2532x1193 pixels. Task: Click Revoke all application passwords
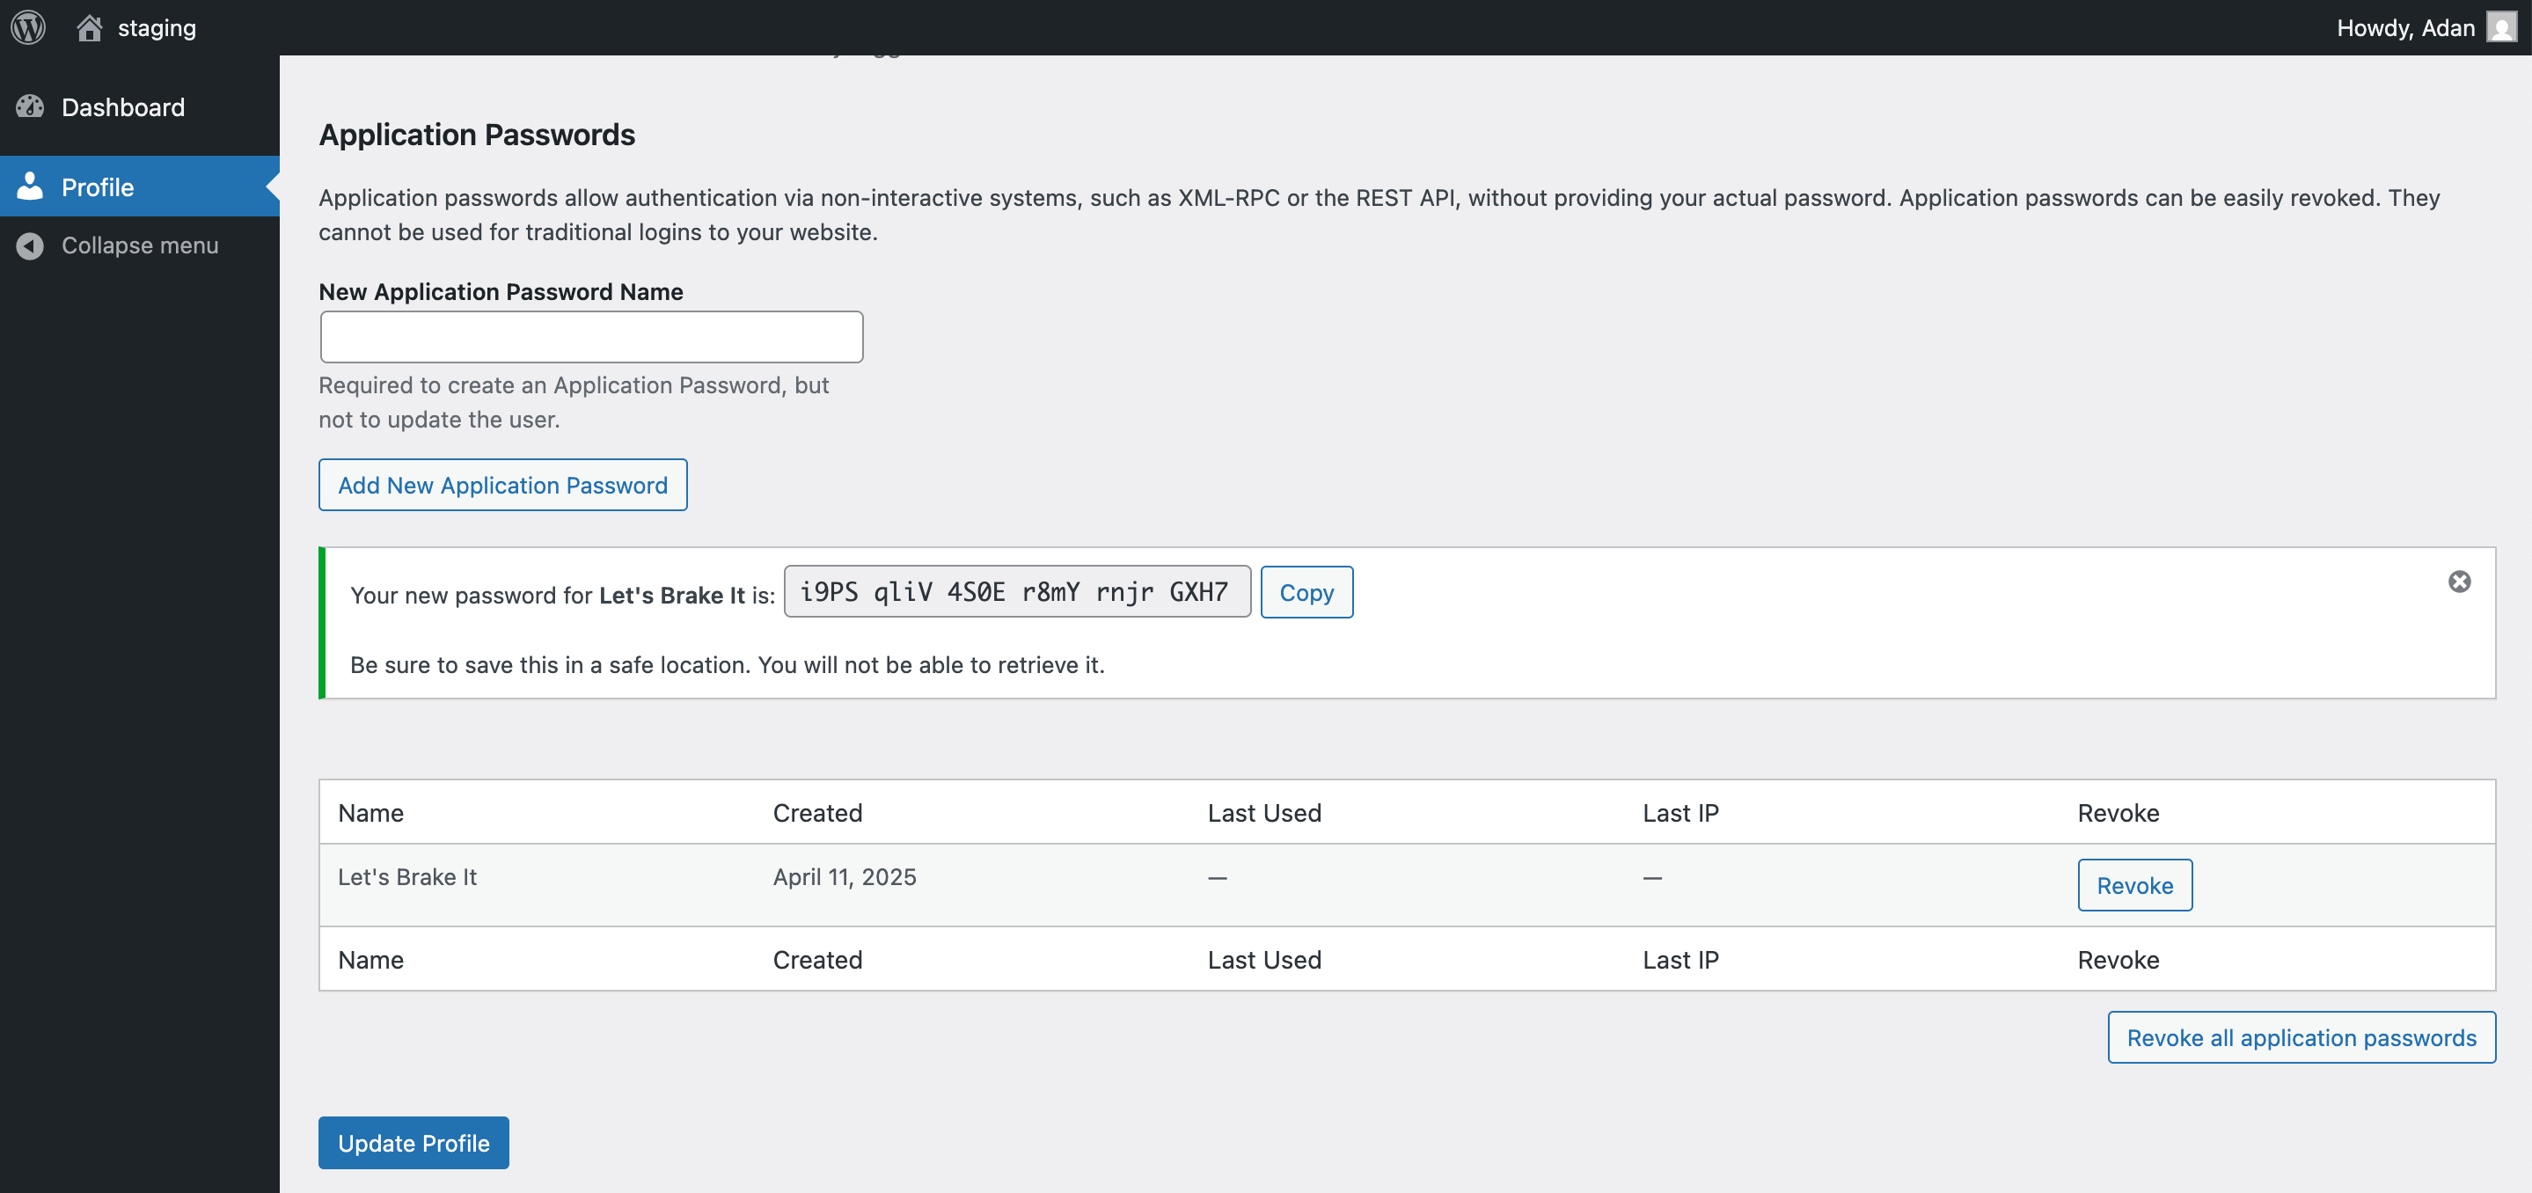(2301, 1038)
